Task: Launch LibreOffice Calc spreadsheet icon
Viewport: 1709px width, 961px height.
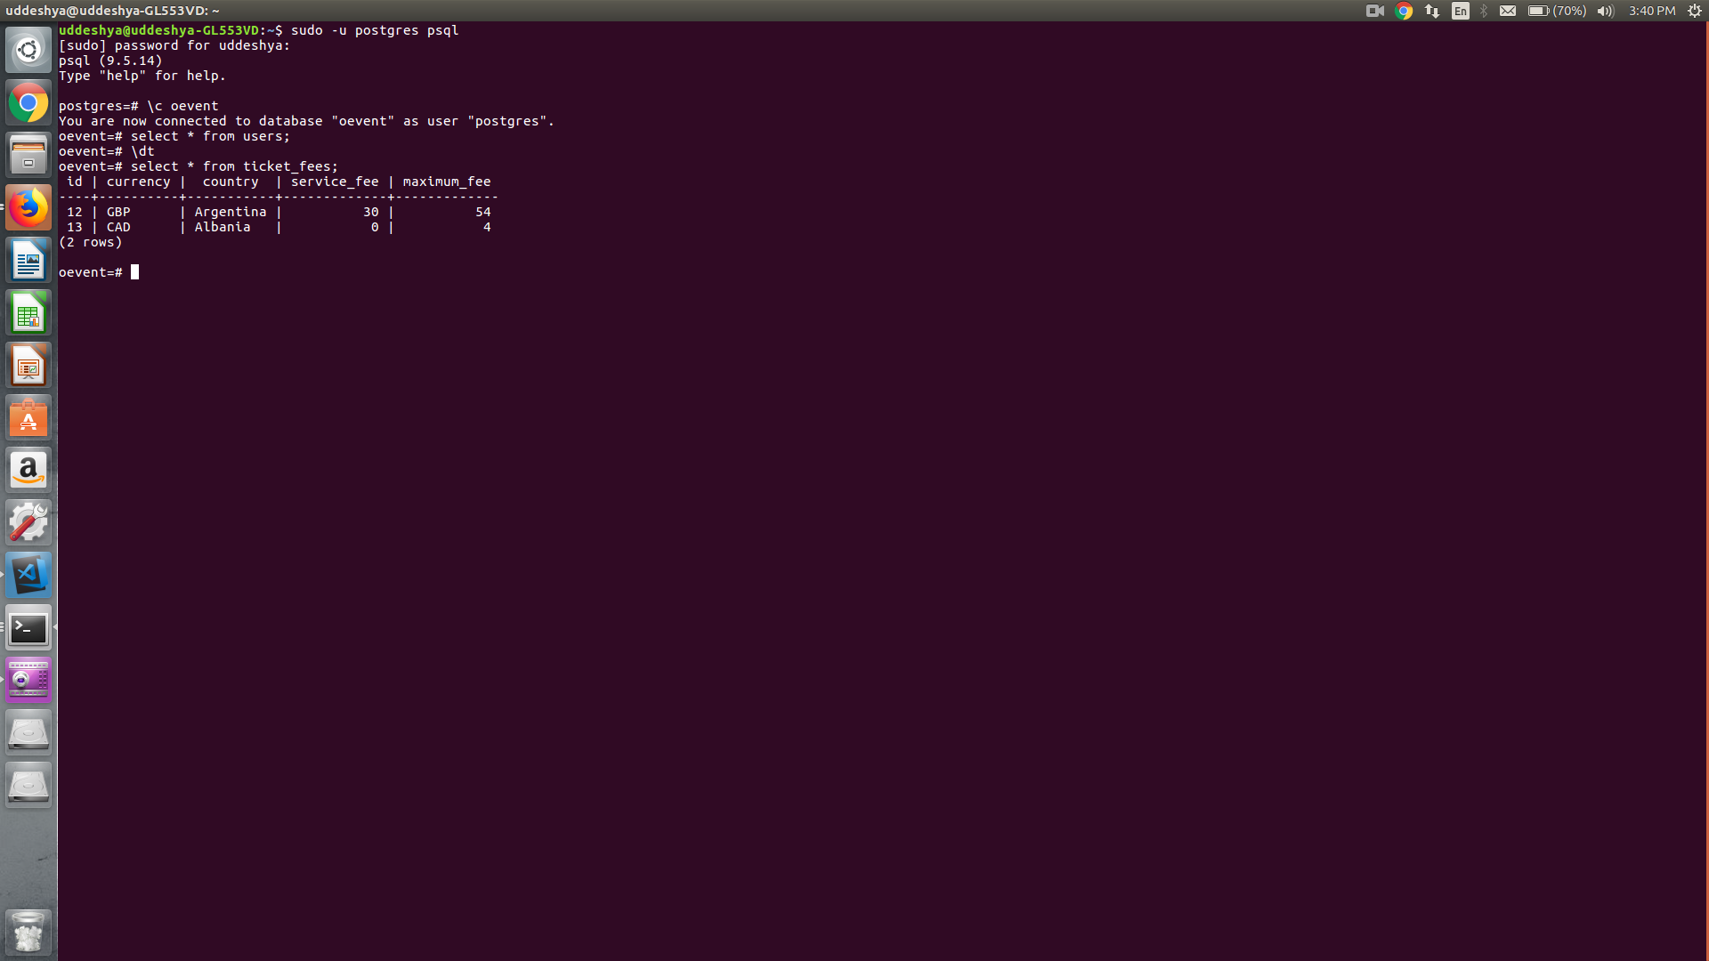Action: click(28, 313)
